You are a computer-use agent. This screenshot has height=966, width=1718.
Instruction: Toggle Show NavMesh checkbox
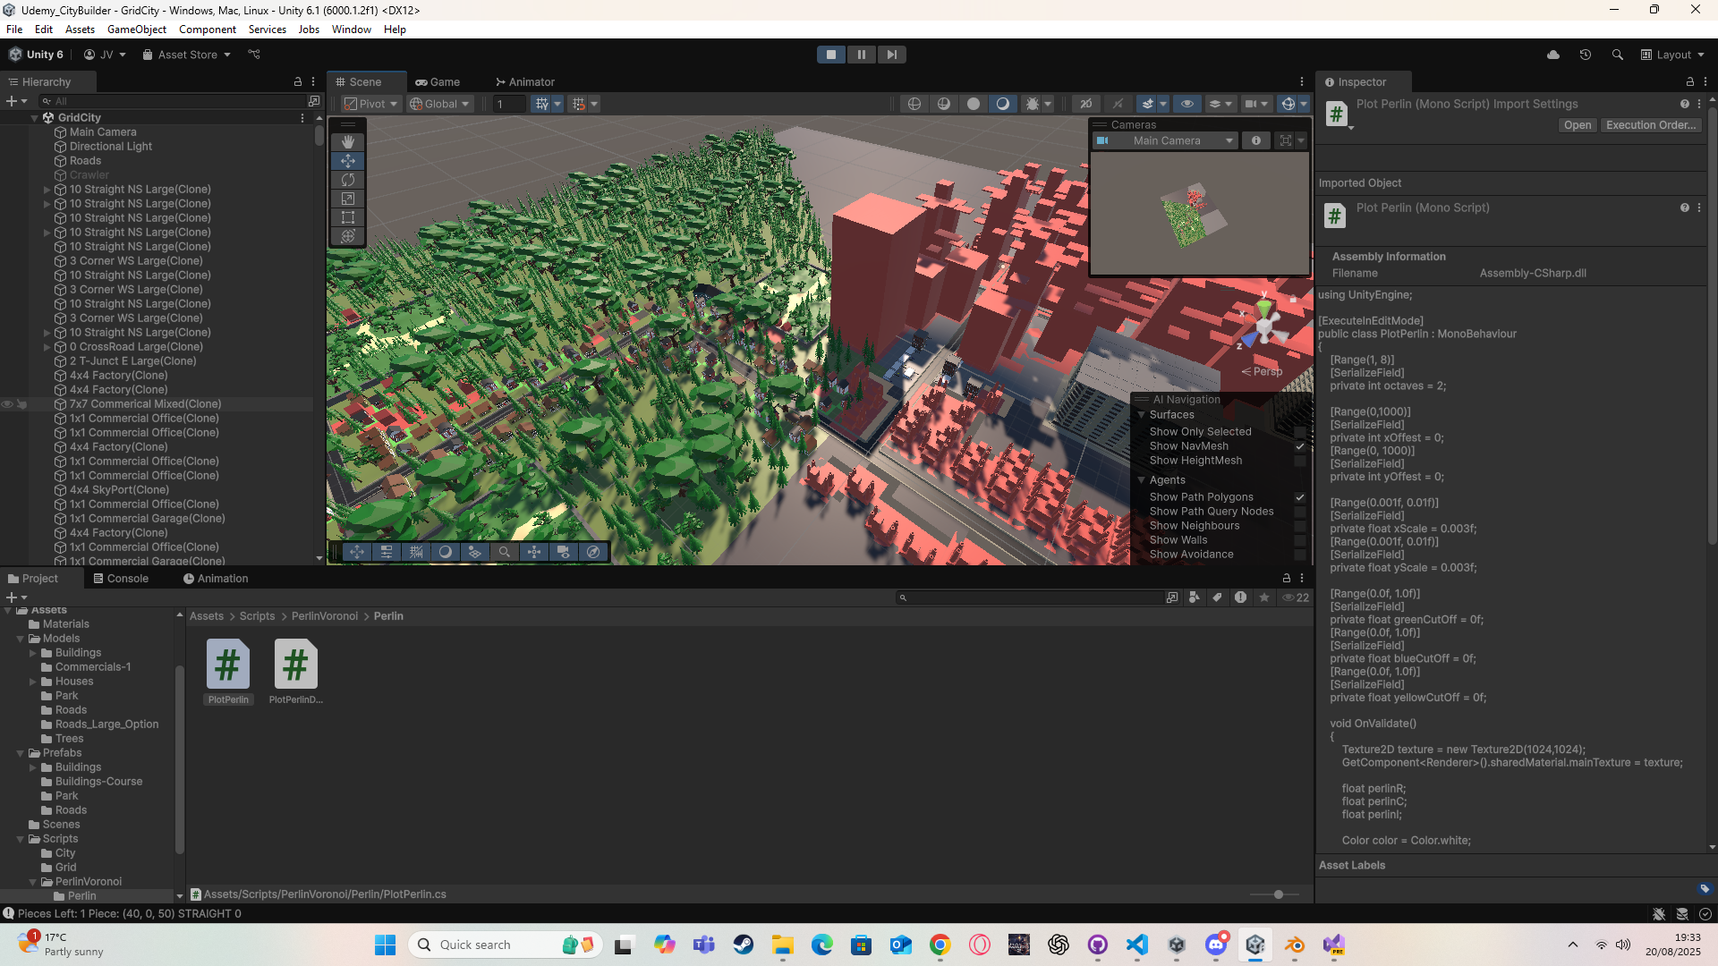(1300, 446)
